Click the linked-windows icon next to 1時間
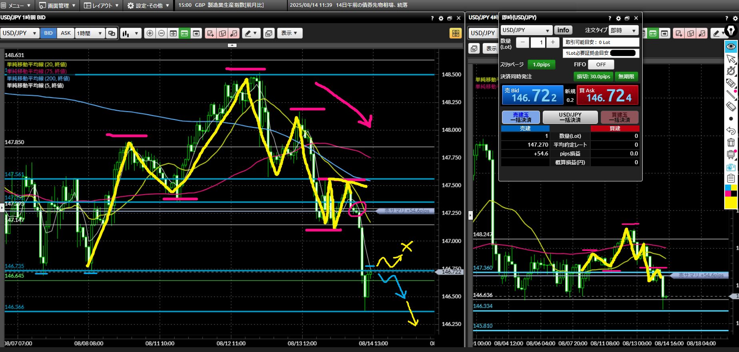This screenshot has width=739, height=352. (112, 33)
